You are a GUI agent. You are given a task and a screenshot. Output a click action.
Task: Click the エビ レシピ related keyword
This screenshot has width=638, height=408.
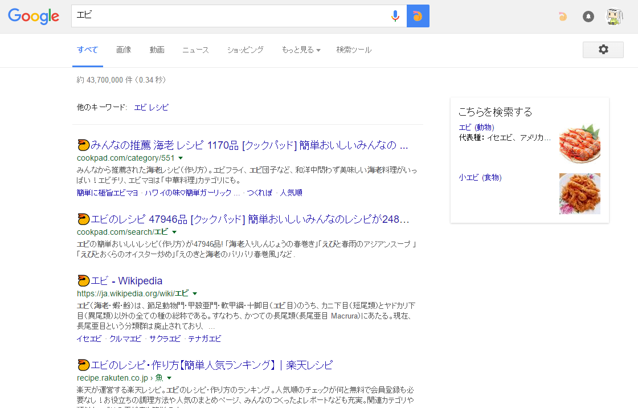point(152,107)
